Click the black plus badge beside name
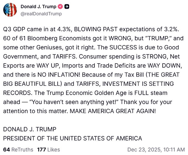188x155 pixels. [x=67, y=7]
